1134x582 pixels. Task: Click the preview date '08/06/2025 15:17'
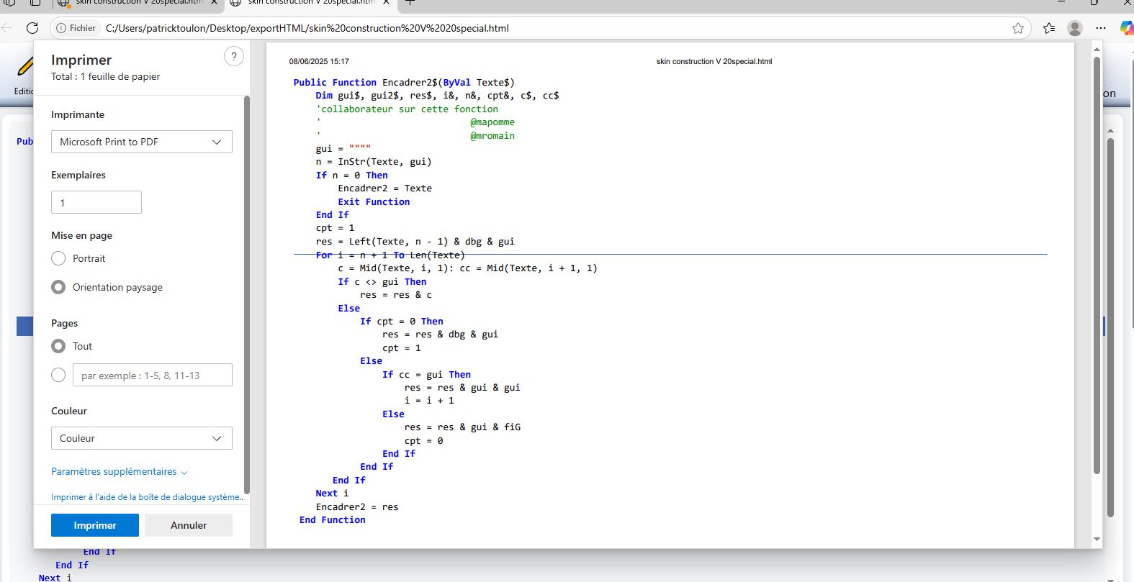[x=319, y=62]
